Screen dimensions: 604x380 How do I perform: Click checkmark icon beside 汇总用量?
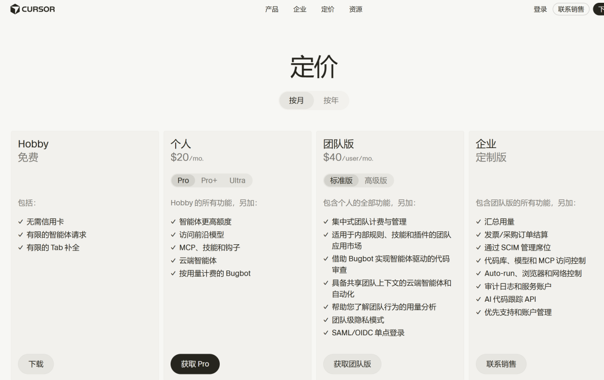478,222
